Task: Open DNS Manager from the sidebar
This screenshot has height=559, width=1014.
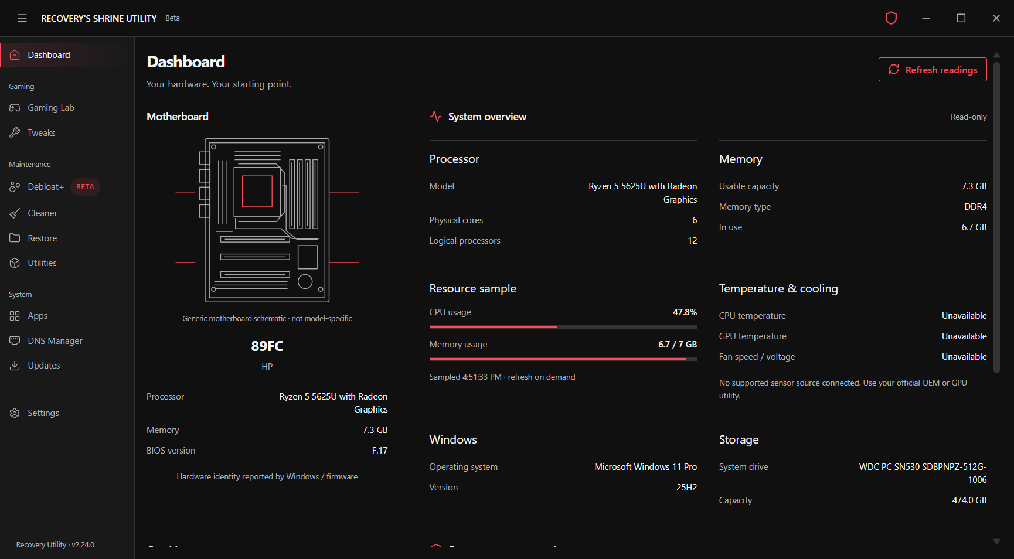Action: 55,341
